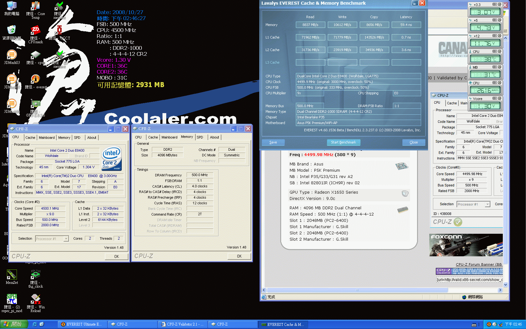Screen dimensions: 526x329
Task: Click the Intel Core 2 Duo logo in CPU-Z
Action: point(111,159)
